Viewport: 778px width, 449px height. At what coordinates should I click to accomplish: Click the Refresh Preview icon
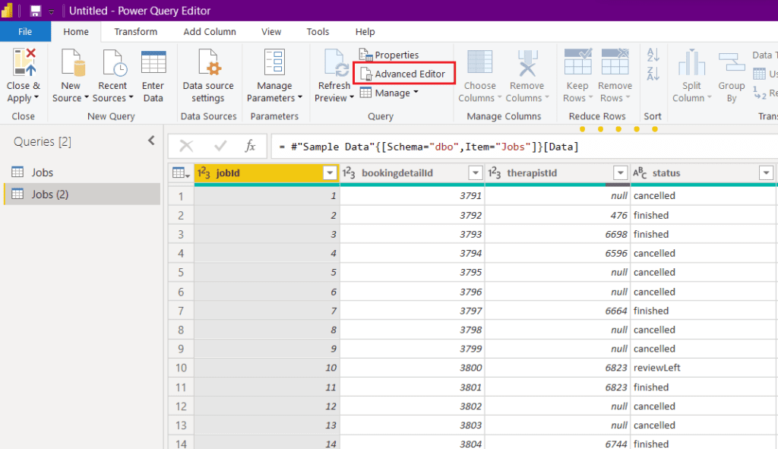click(x=334, y=64)
